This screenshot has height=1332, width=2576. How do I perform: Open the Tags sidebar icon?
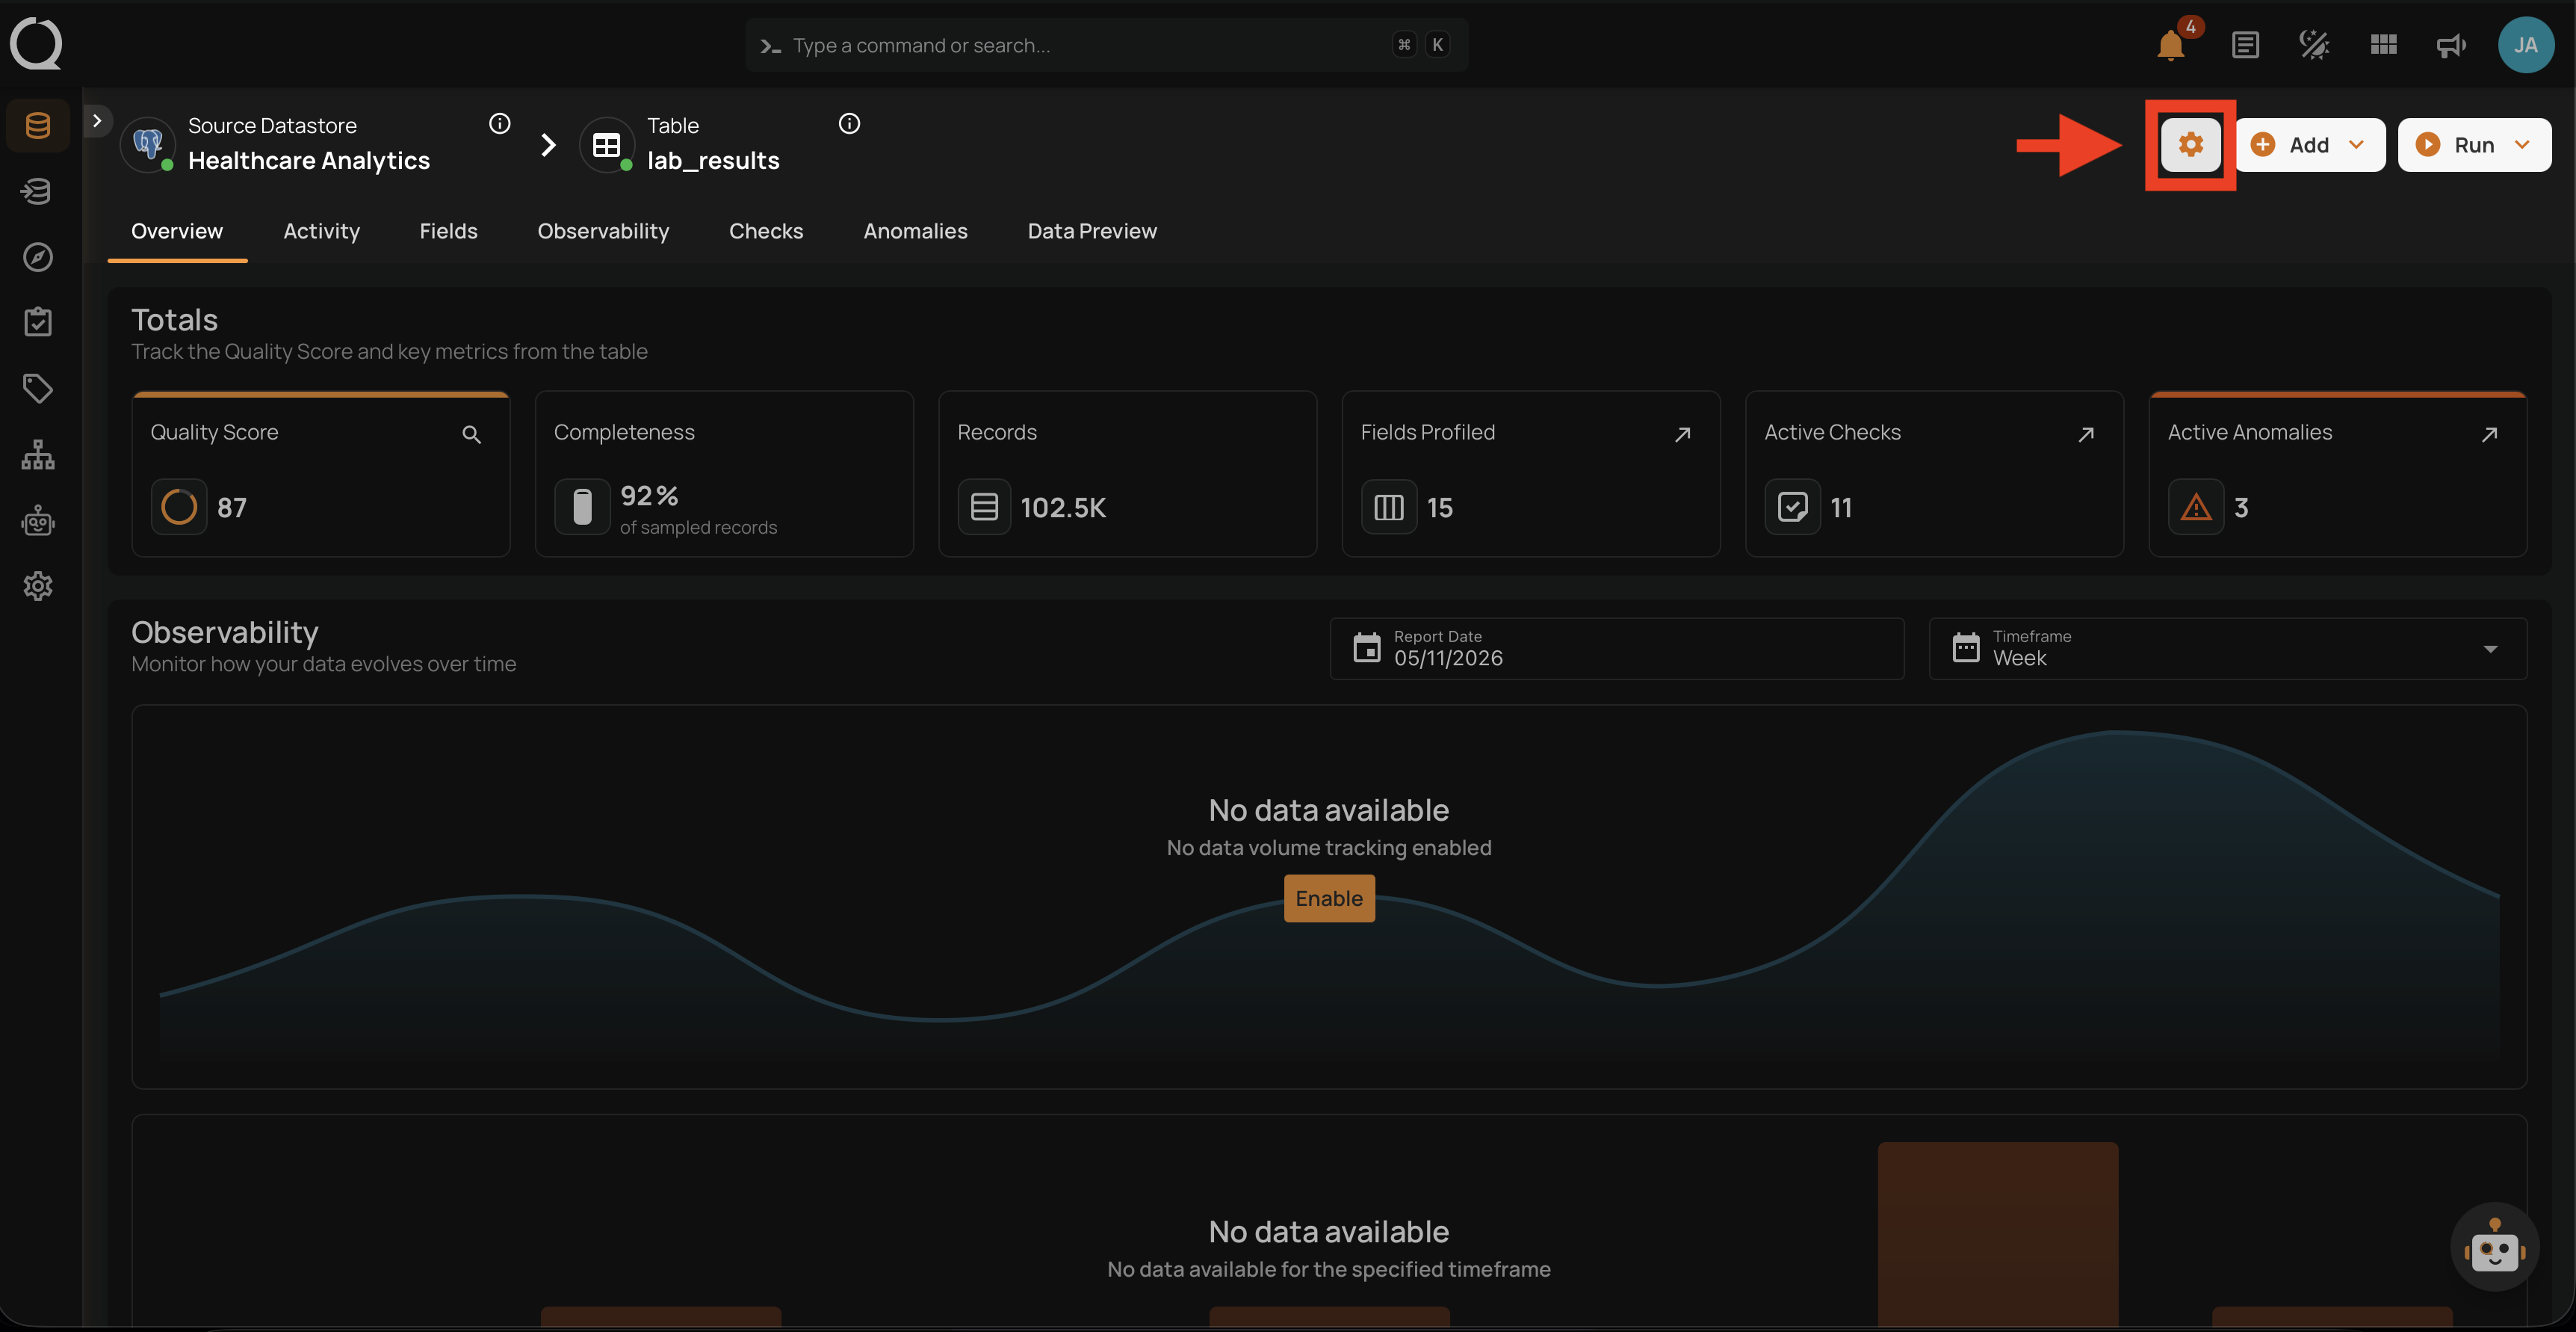click(38, 388)
